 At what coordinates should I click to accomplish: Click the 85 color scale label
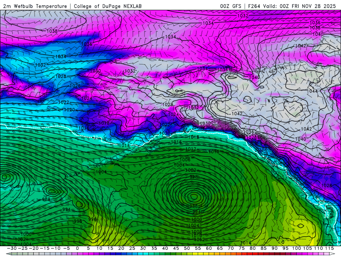[263, 248]
